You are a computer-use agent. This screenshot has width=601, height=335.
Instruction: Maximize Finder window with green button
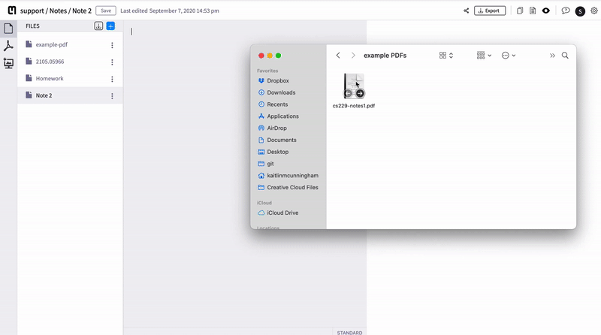click(x=278, y=56)
